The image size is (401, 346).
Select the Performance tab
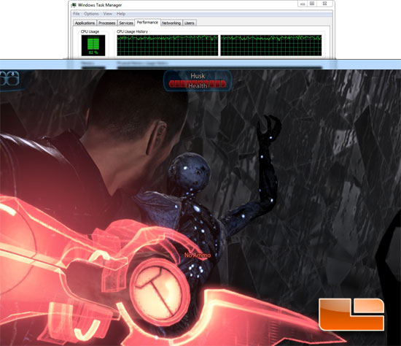(147, 23)
